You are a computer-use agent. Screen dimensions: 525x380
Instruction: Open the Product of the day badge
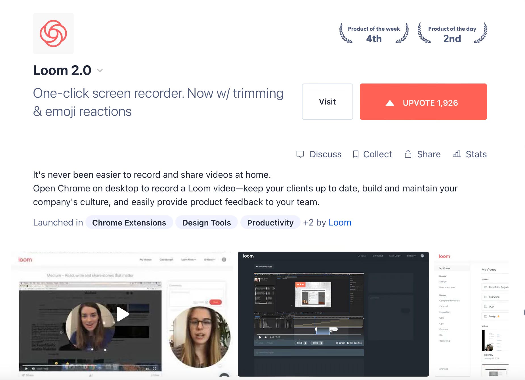(x=452, y=34)
